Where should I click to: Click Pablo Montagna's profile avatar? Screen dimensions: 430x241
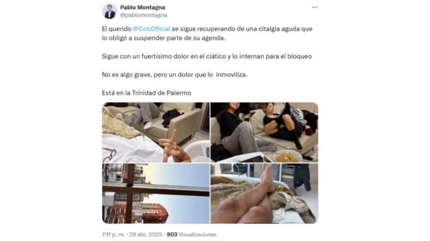click(x=110, y=11)
